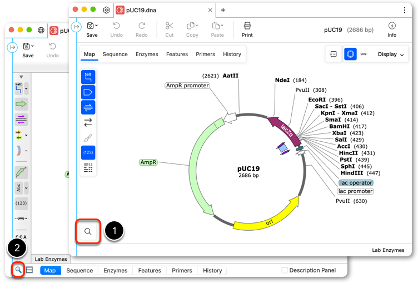Image resolution: width=418 pixels, height=283 pixels.
Task: Open a new tab with plus button
Action: pos(223,10)
